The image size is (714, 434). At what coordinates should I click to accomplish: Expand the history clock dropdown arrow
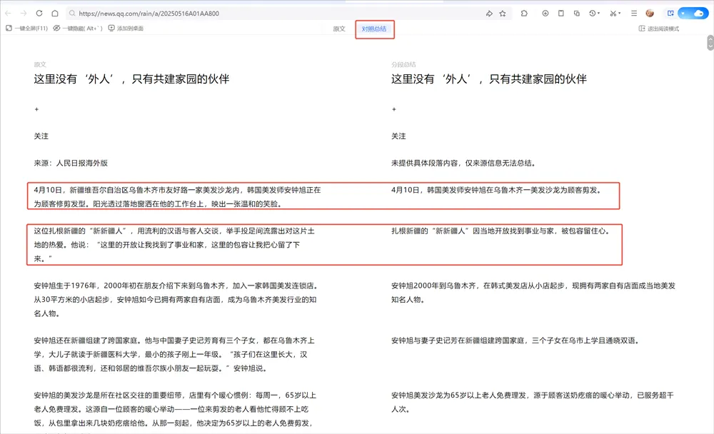599,14
